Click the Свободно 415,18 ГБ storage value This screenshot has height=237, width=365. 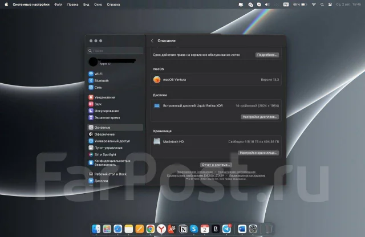[x=253, y=141]
